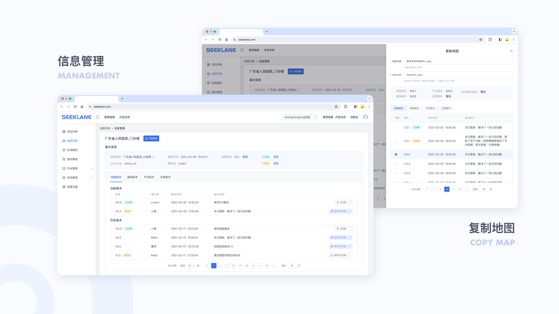Click 控制台 in front window header
This screenshot has width=559, height=314.
click(x=354, y=117)
